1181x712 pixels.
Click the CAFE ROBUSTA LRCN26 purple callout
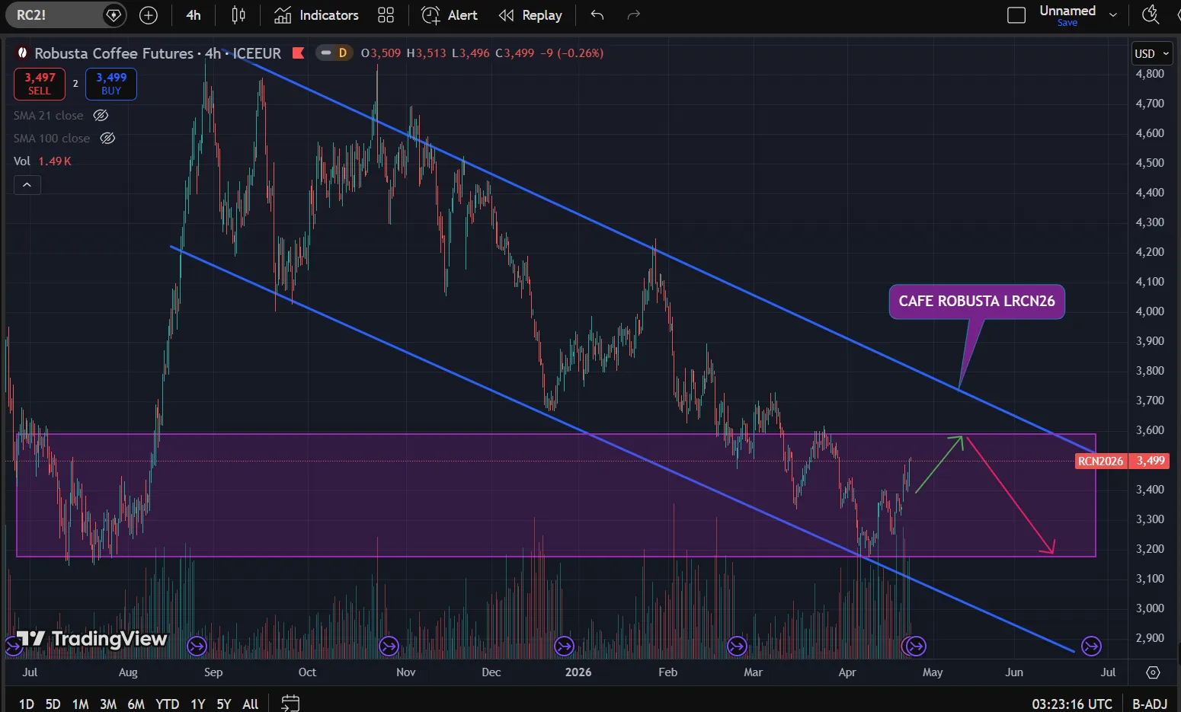(976, 302)
